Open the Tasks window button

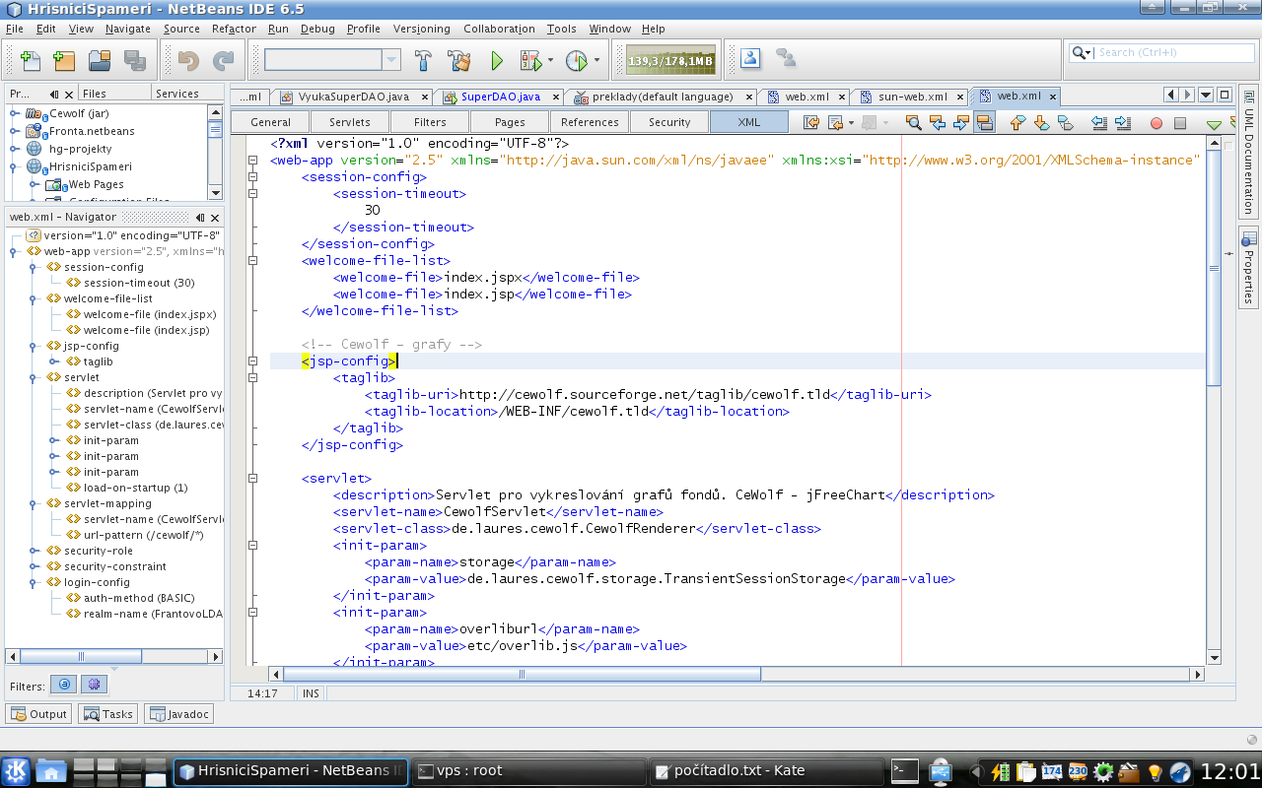pyautogui.click(x=107, y=714)
